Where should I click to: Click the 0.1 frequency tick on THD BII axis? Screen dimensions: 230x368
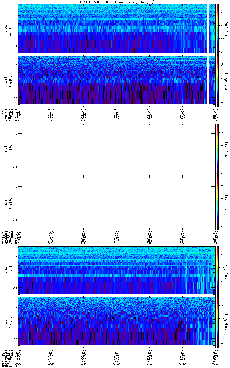[x=15, y=220]
